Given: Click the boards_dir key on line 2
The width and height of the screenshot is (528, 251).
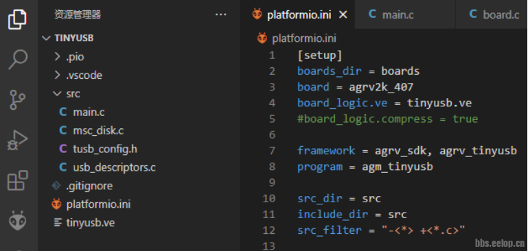Looking at the screenshot, I should click(330, 71).
